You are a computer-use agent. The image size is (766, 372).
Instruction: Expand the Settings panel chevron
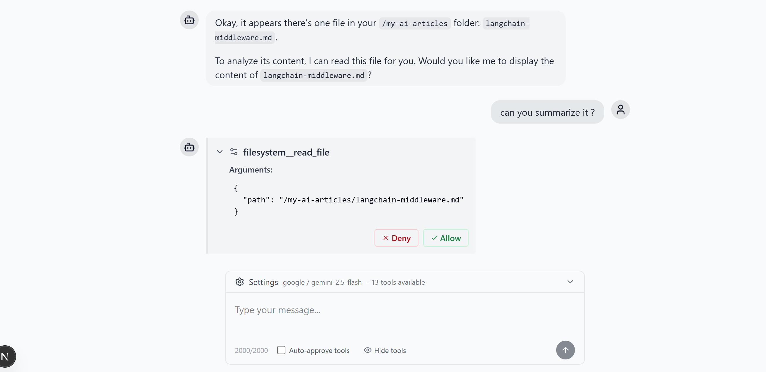coord(570,282)
